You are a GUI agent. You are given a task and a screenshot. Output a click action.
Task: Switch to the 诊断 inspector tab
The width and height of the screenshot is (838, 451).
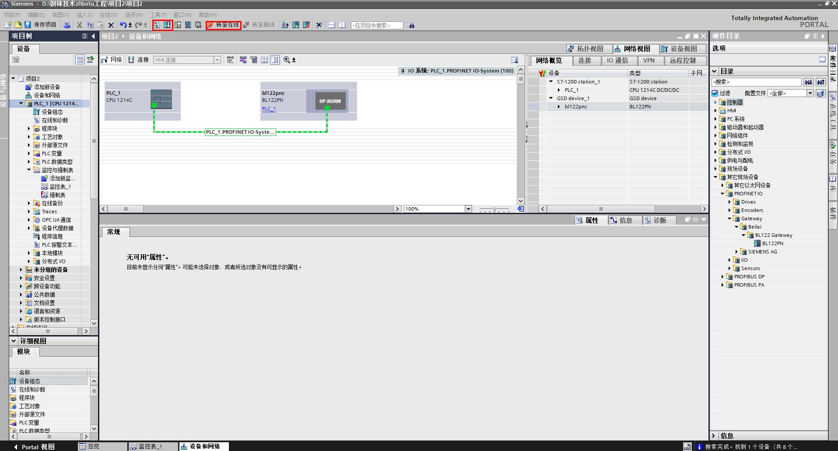[659, 220]
